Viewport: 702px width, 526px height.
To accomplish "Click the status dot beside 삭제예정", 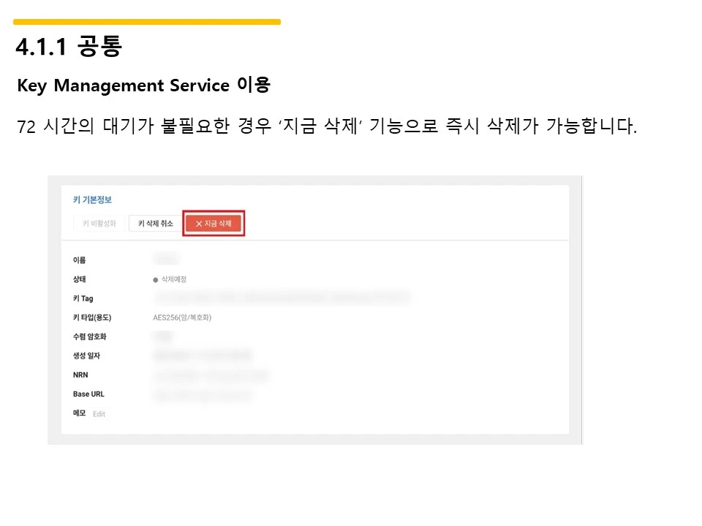I will [x=155, y=278].
